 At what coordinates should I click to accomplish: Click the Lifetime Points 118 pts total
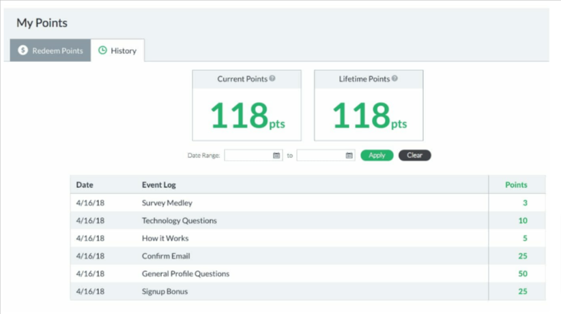pyautogui.click(x=370, y=115)
